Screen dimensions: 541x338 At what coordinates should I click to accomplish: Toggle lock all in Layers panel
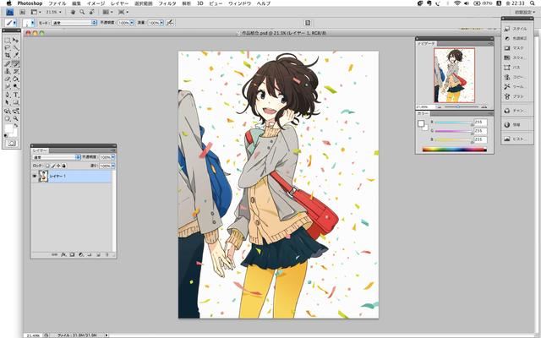pos(64,166)
